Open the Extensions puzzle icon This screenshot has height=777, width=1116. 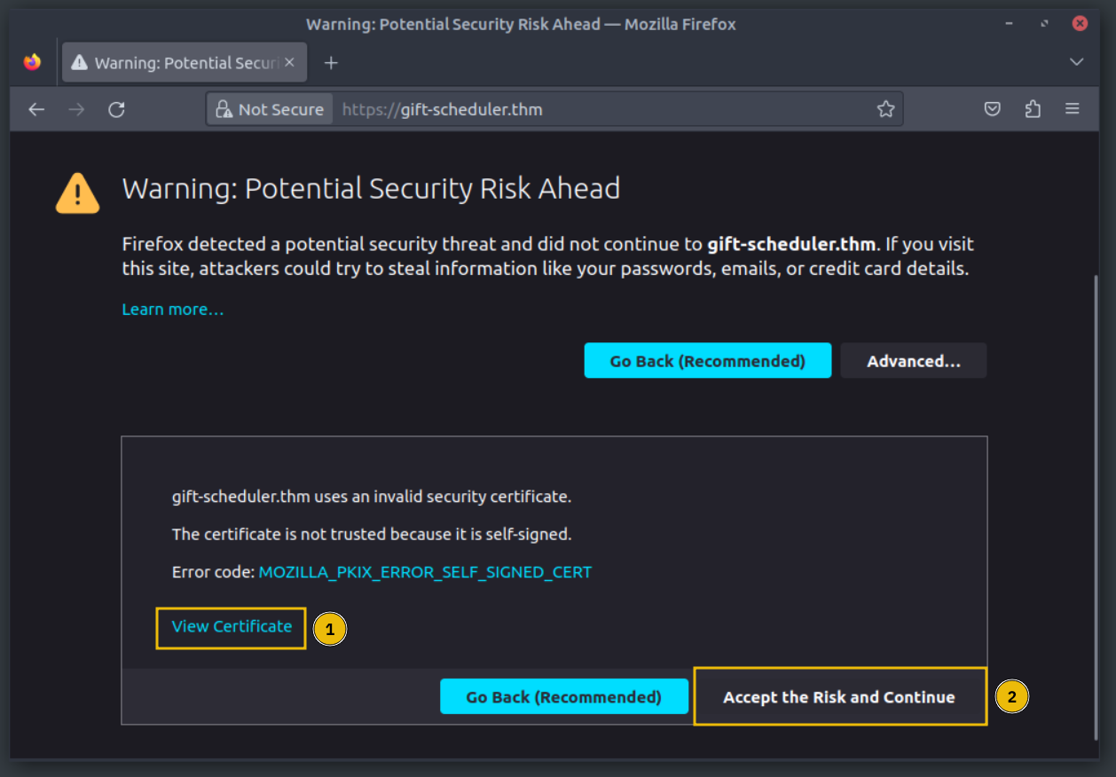[1033, 109]
